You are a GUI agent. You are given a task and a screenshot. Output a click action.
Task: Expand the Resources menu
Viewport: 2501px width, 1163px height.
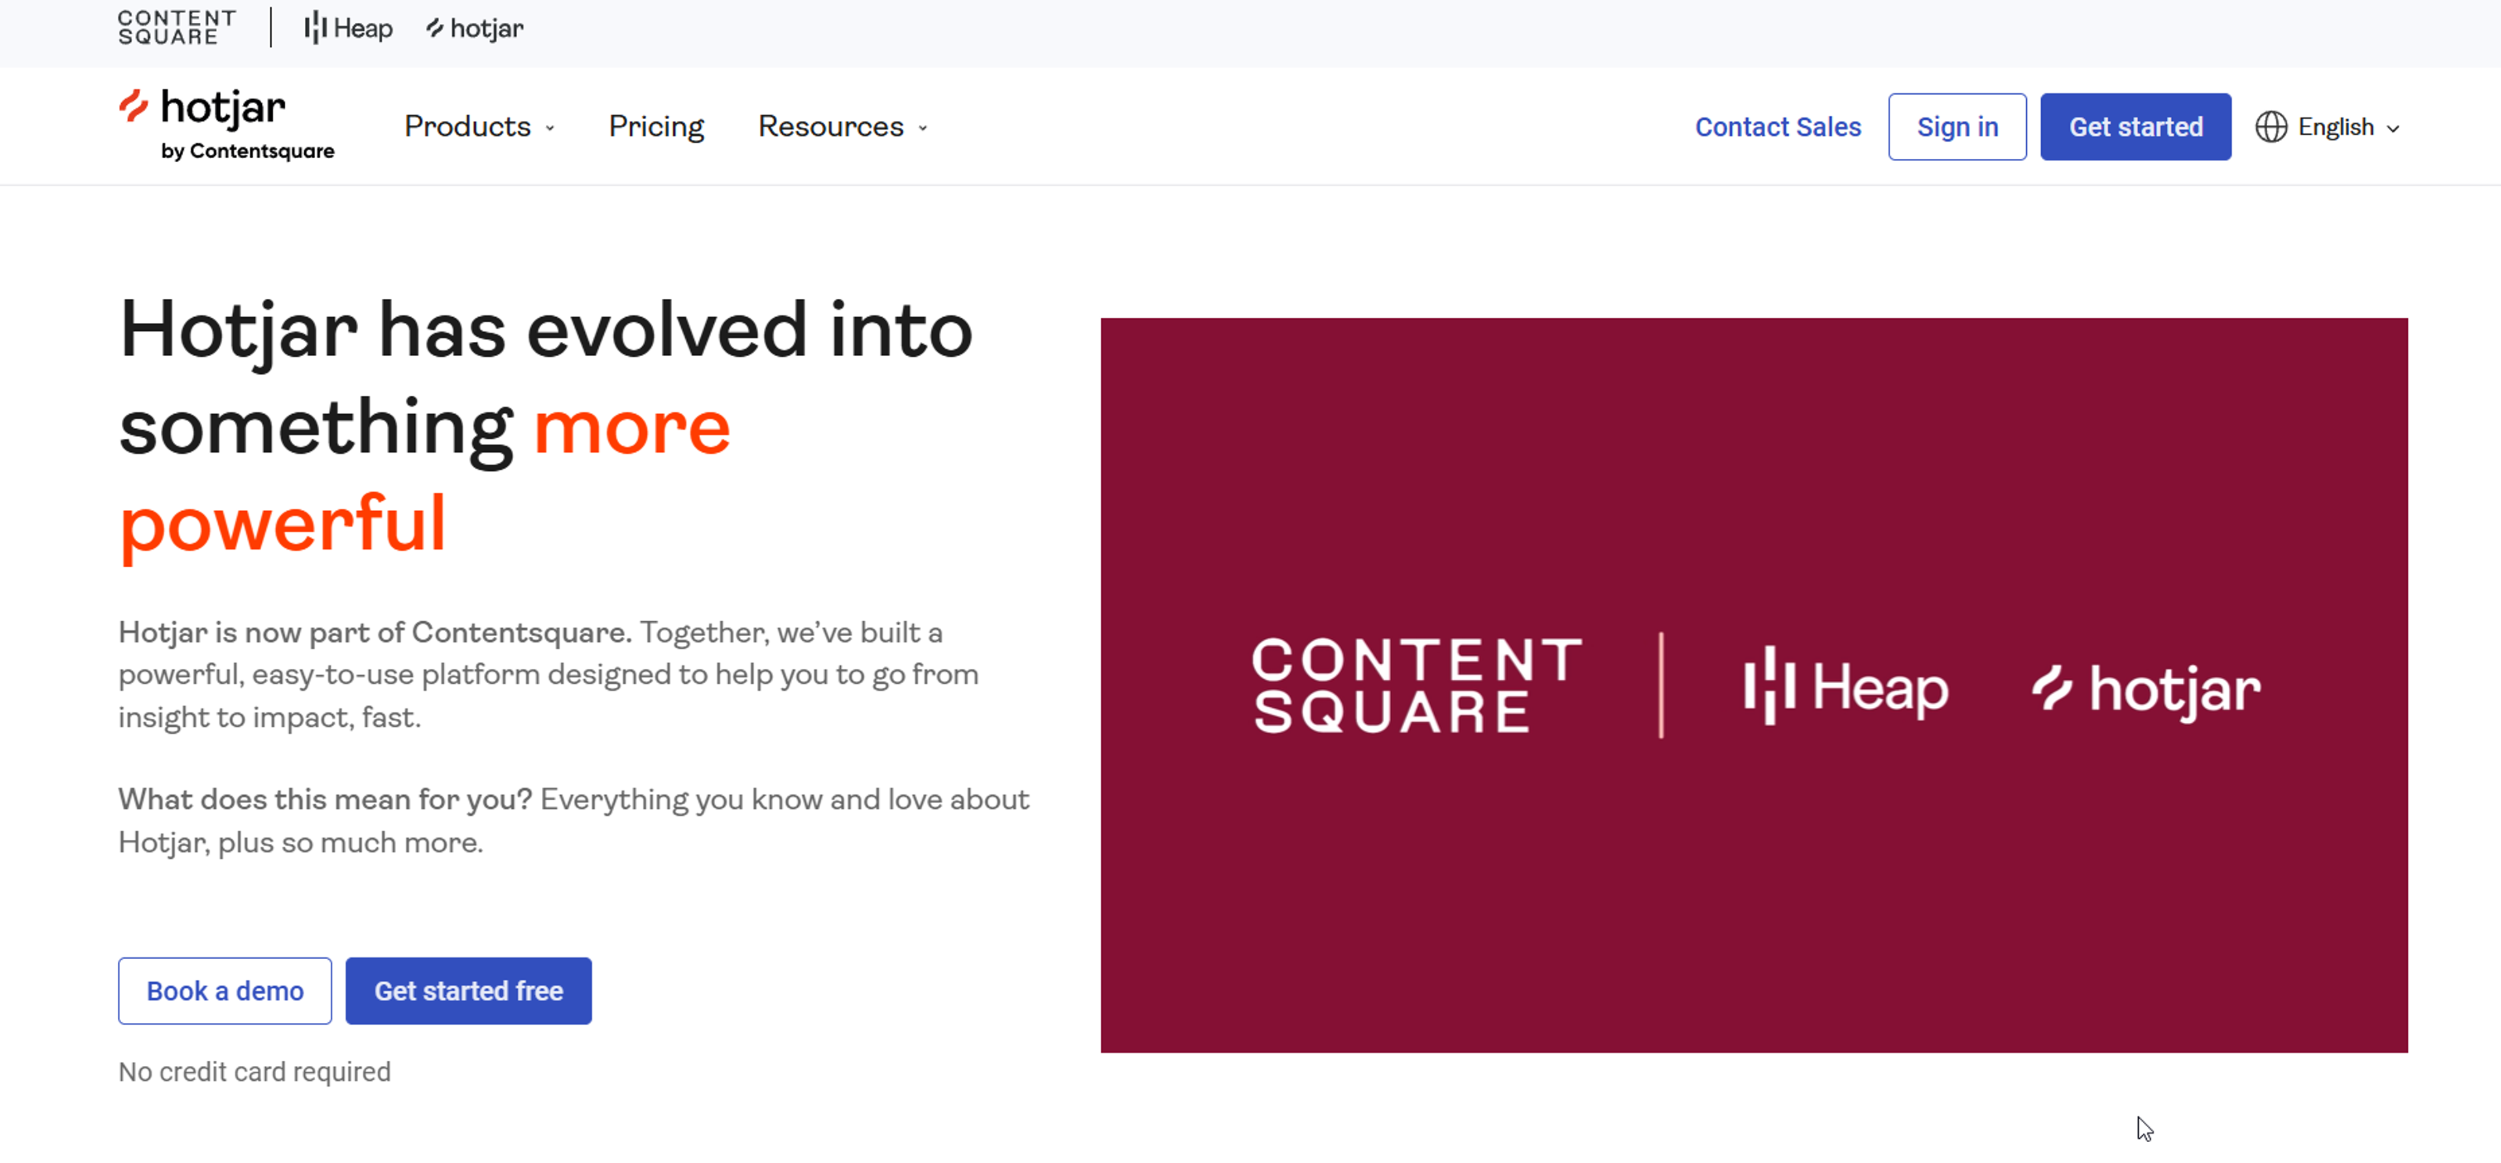(830, 126)
